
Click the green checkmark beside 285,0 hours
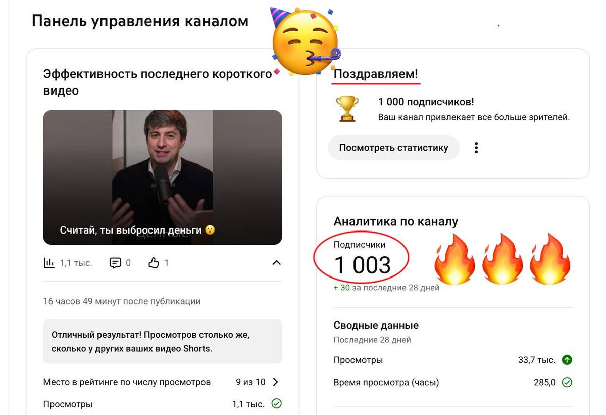pos(567,382)
